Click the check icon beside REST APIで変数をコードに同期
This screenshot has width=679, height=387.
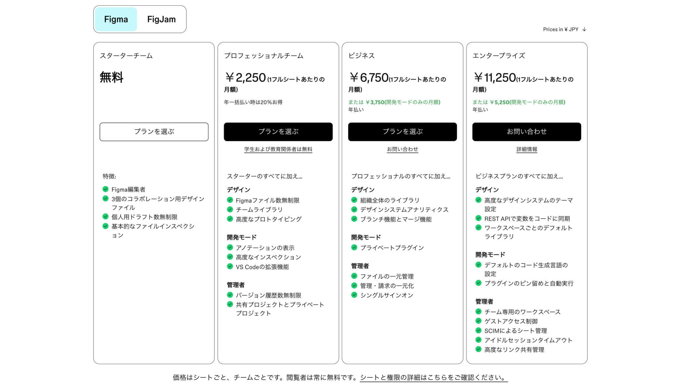point(478,218)
